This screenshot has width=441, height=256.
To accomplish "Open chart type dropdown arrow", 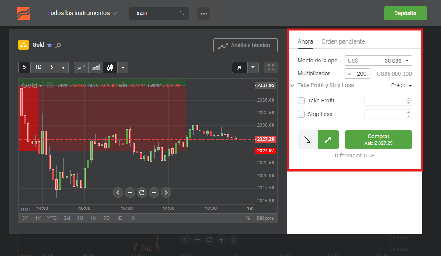I will tap(123, 67).
